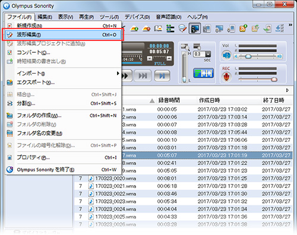Screen dimensions: 297x235
Task: Choose インポート from File menu
Action: click(63, 74)
